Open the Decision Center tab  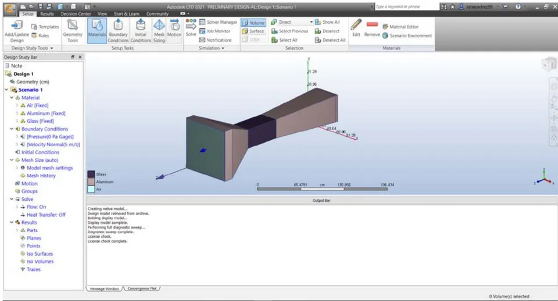coord(76,14)
